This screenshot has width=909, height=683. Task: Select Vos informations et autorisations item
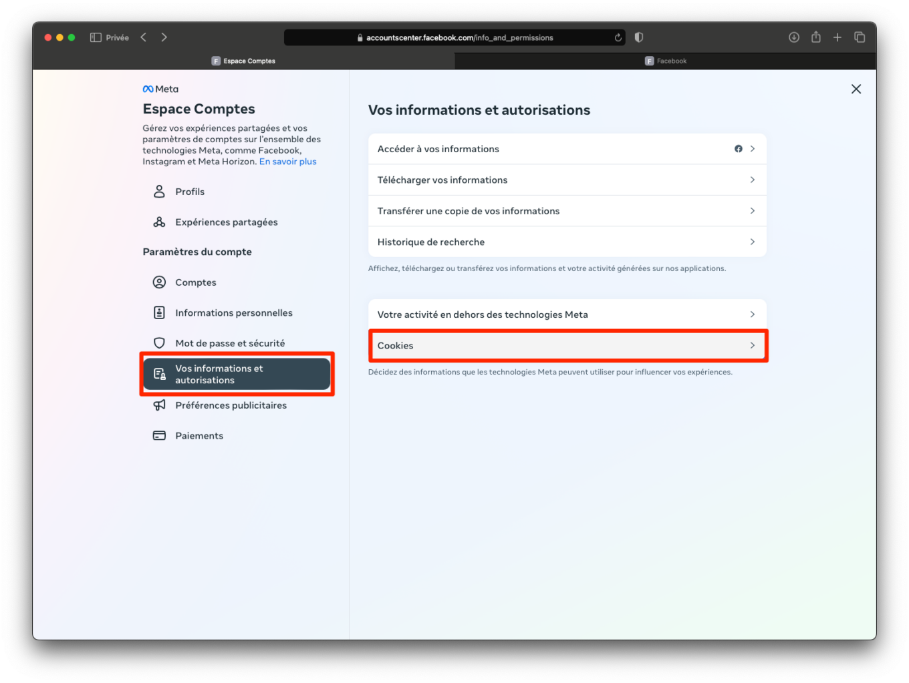point(237,374)
